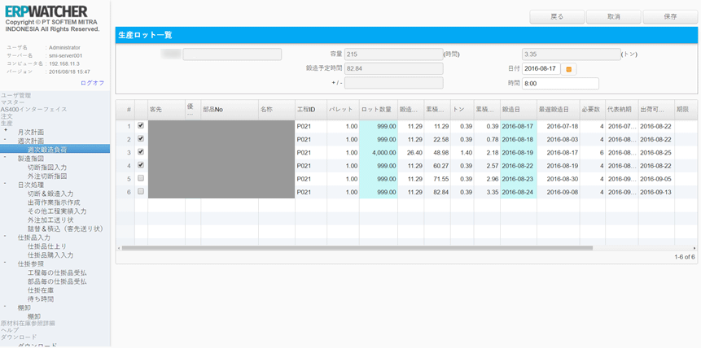Click the 容量 field showing 215
The width and height of the screenshot is (701, 348).
[x=393, y=54]
